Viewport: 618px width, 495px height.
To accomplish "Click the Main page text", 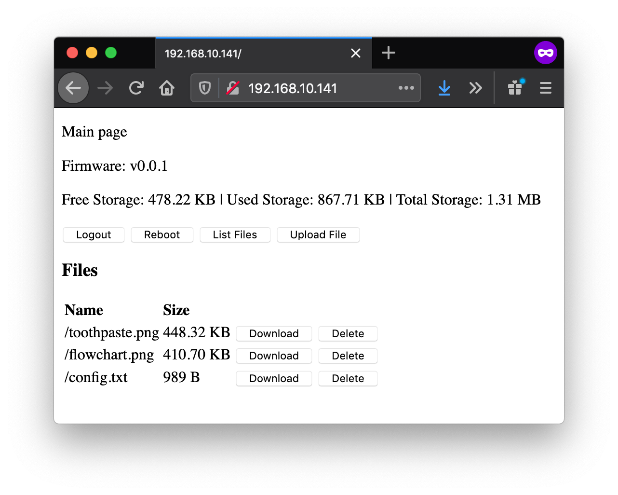I will click(94, 132).
